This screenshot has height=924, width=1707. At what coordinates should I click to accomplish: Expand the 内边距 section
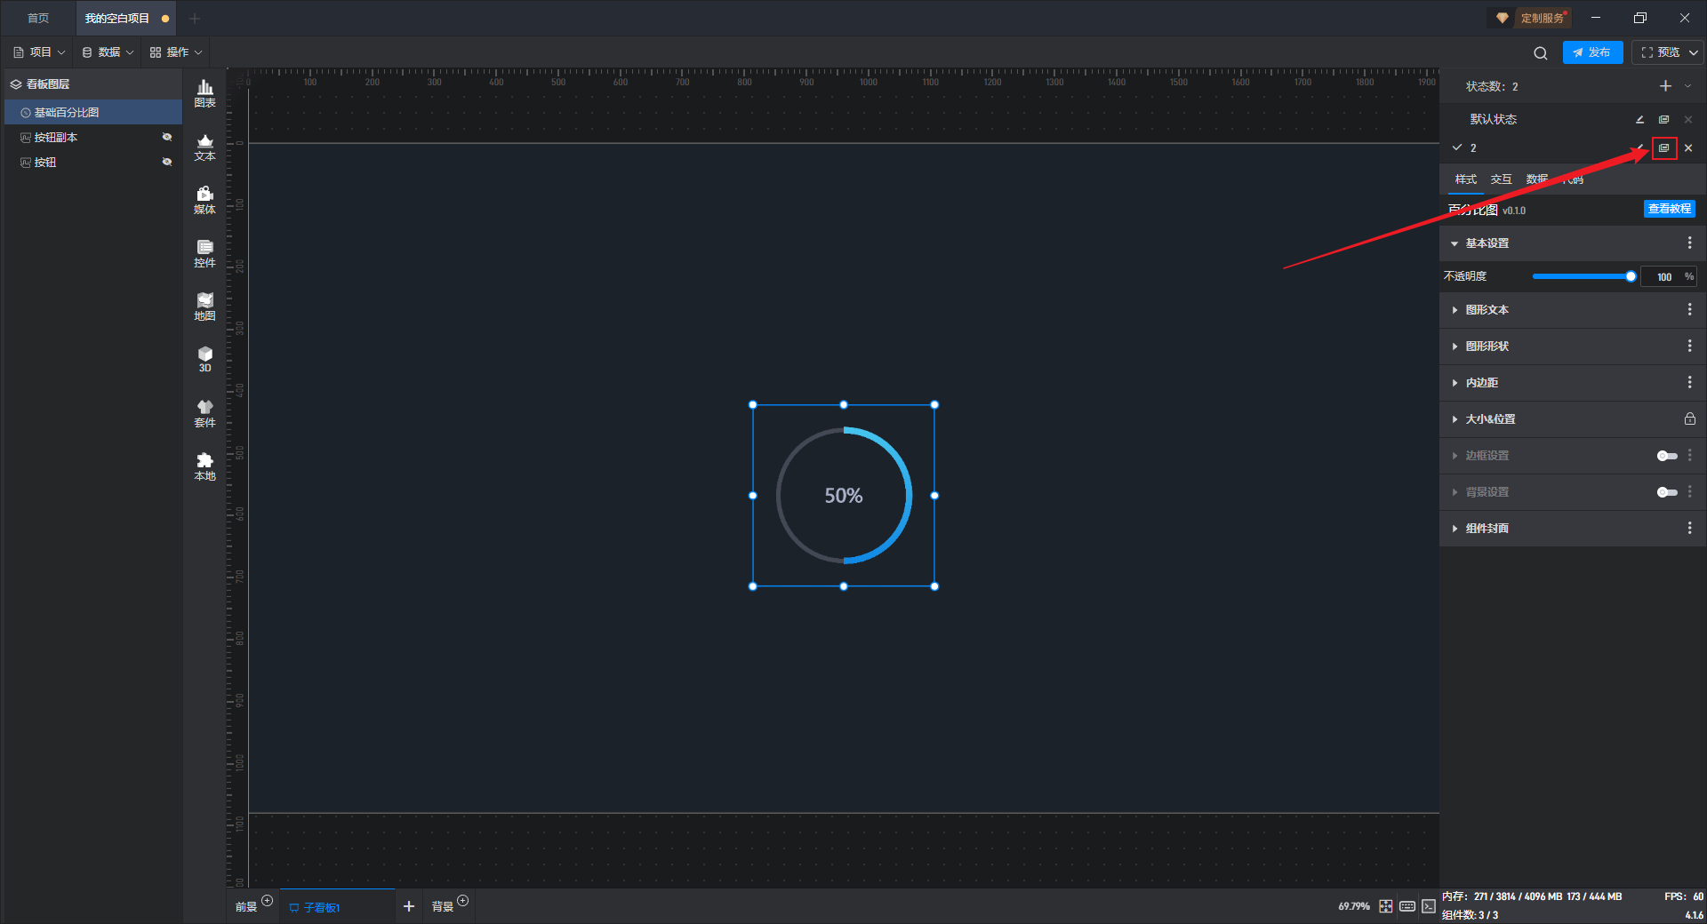tap(1455, 383)
